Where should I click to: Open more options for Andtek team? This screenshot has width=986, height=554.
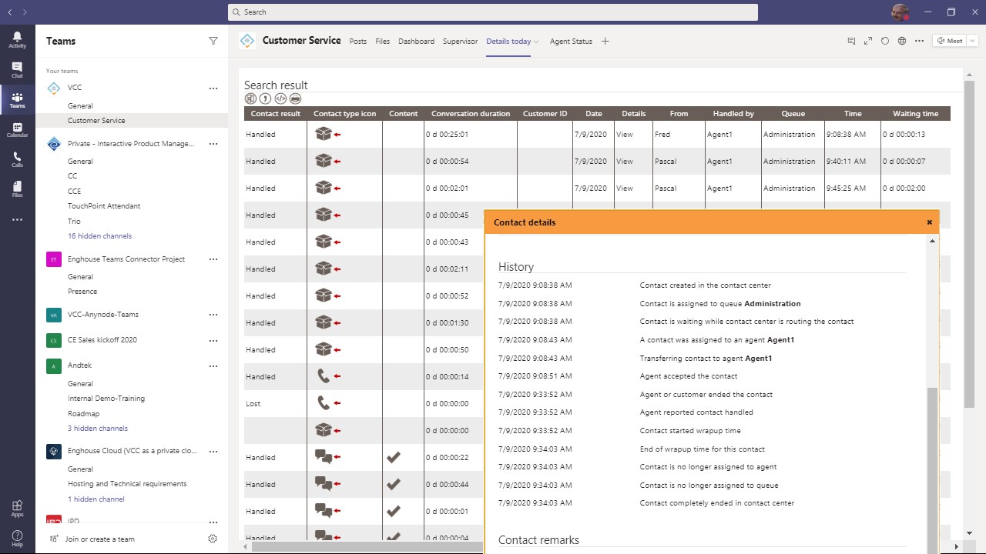click(213, 366)
